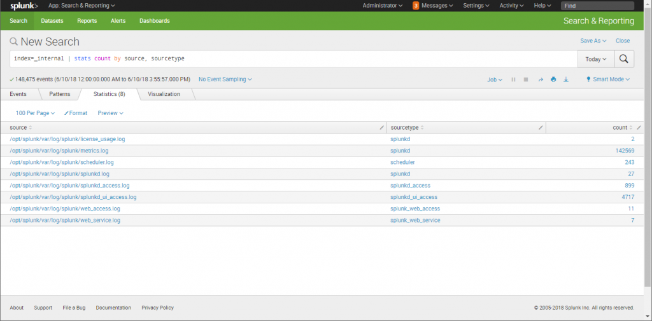Open the Settings dropdown
The image size is (652, 321).
(476, 6)
